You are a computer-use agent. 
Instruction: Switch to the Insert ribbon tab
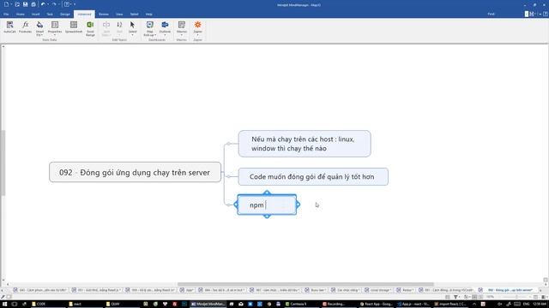click(x=35, y=15)
